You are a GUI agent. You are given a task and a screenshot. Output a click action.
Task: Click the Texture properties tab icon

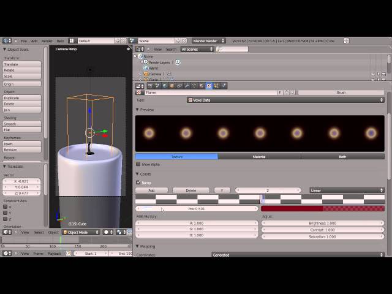coord(209,86)
